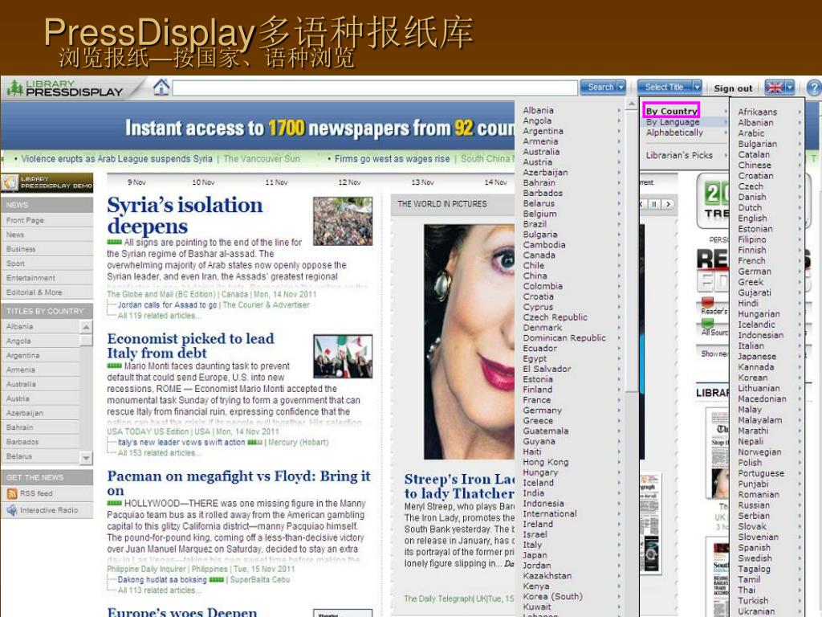The image size is (822, 617).
Task: Open the RSS feed link text
Action: 36,494
